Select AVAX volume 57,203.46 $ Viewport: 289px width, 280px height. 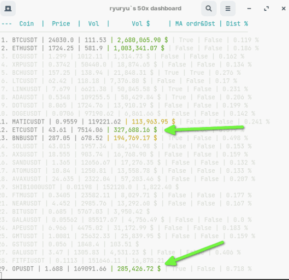pyautogui.click(x=141, y=179)
